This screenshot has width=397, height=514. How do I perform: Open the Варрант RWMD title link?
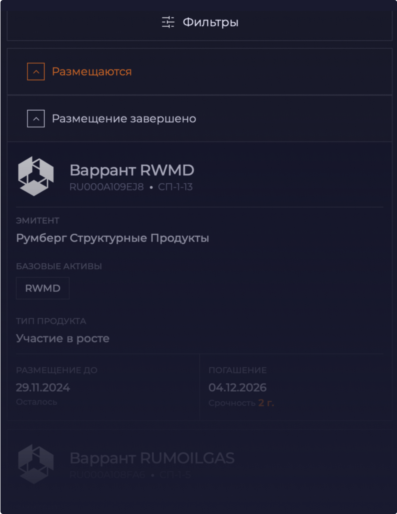132,170
